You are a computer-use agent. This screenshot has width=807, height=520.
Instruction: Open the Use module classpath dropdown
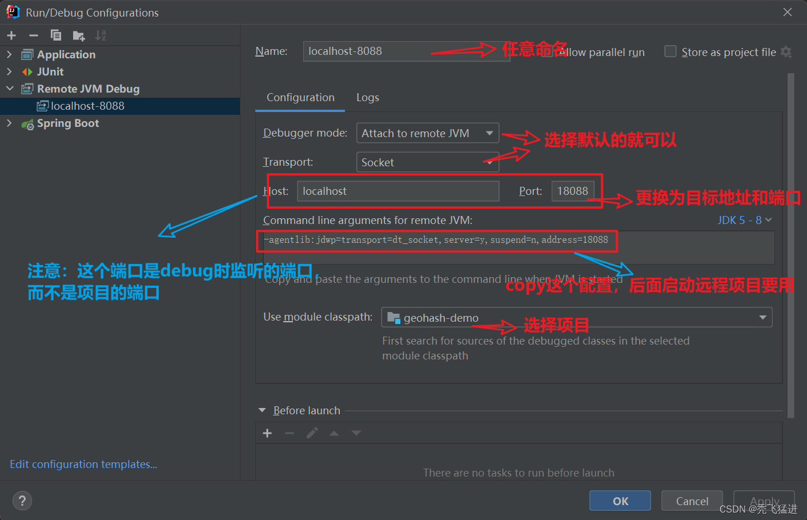[577, 317]
